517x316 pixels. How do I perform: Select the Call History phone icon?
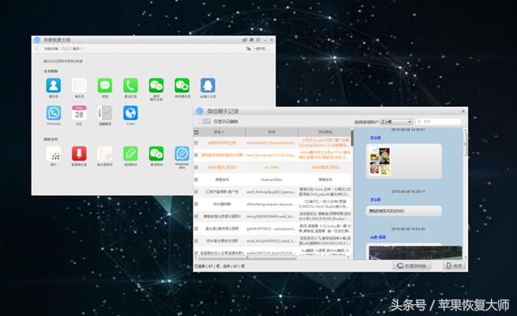click(130, 85)
